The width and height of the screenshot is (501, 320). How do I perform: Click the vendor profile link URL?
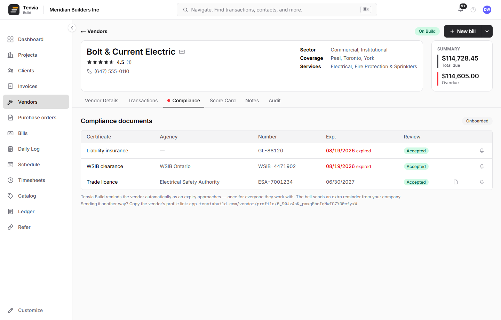coord(273,204)
